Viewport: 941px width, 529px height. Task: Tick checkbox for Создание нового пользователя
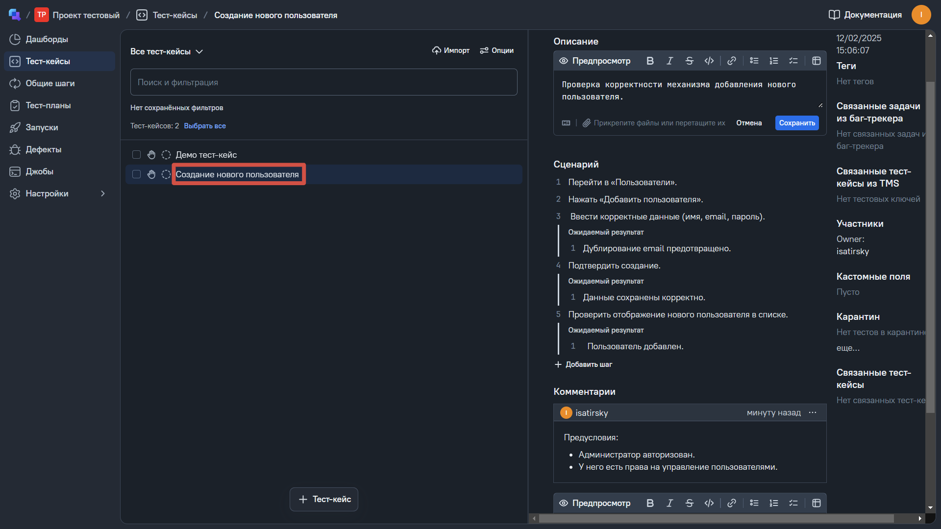pyautogui.click(x=136, y=174)
